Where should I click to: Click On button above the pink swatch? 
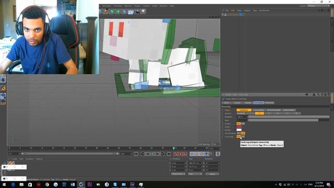pos(238,124)
